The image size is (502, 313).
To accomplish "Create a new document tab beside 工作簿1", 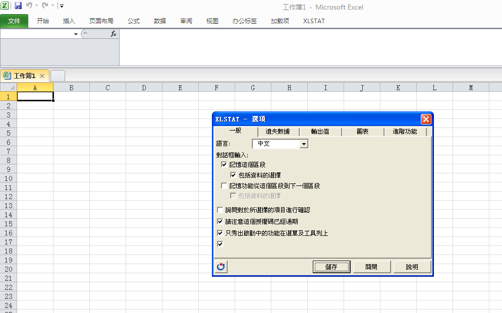I will point(58,76).
